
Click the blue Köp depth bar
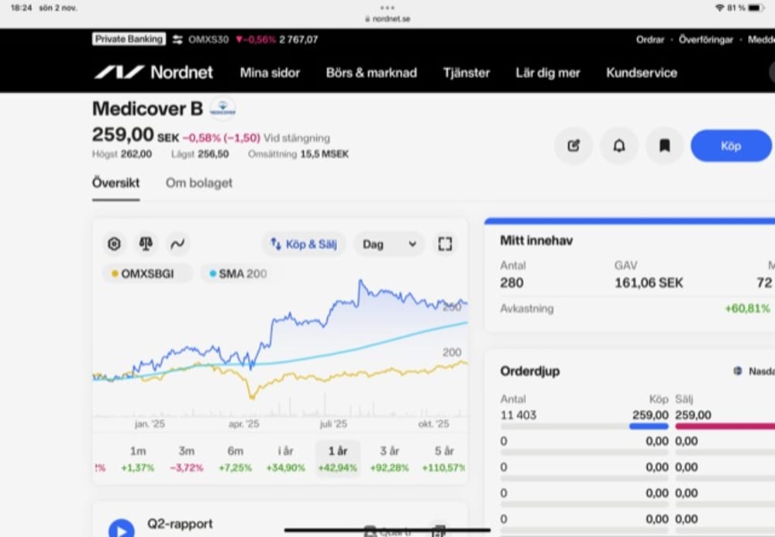(x=649, y=426)
